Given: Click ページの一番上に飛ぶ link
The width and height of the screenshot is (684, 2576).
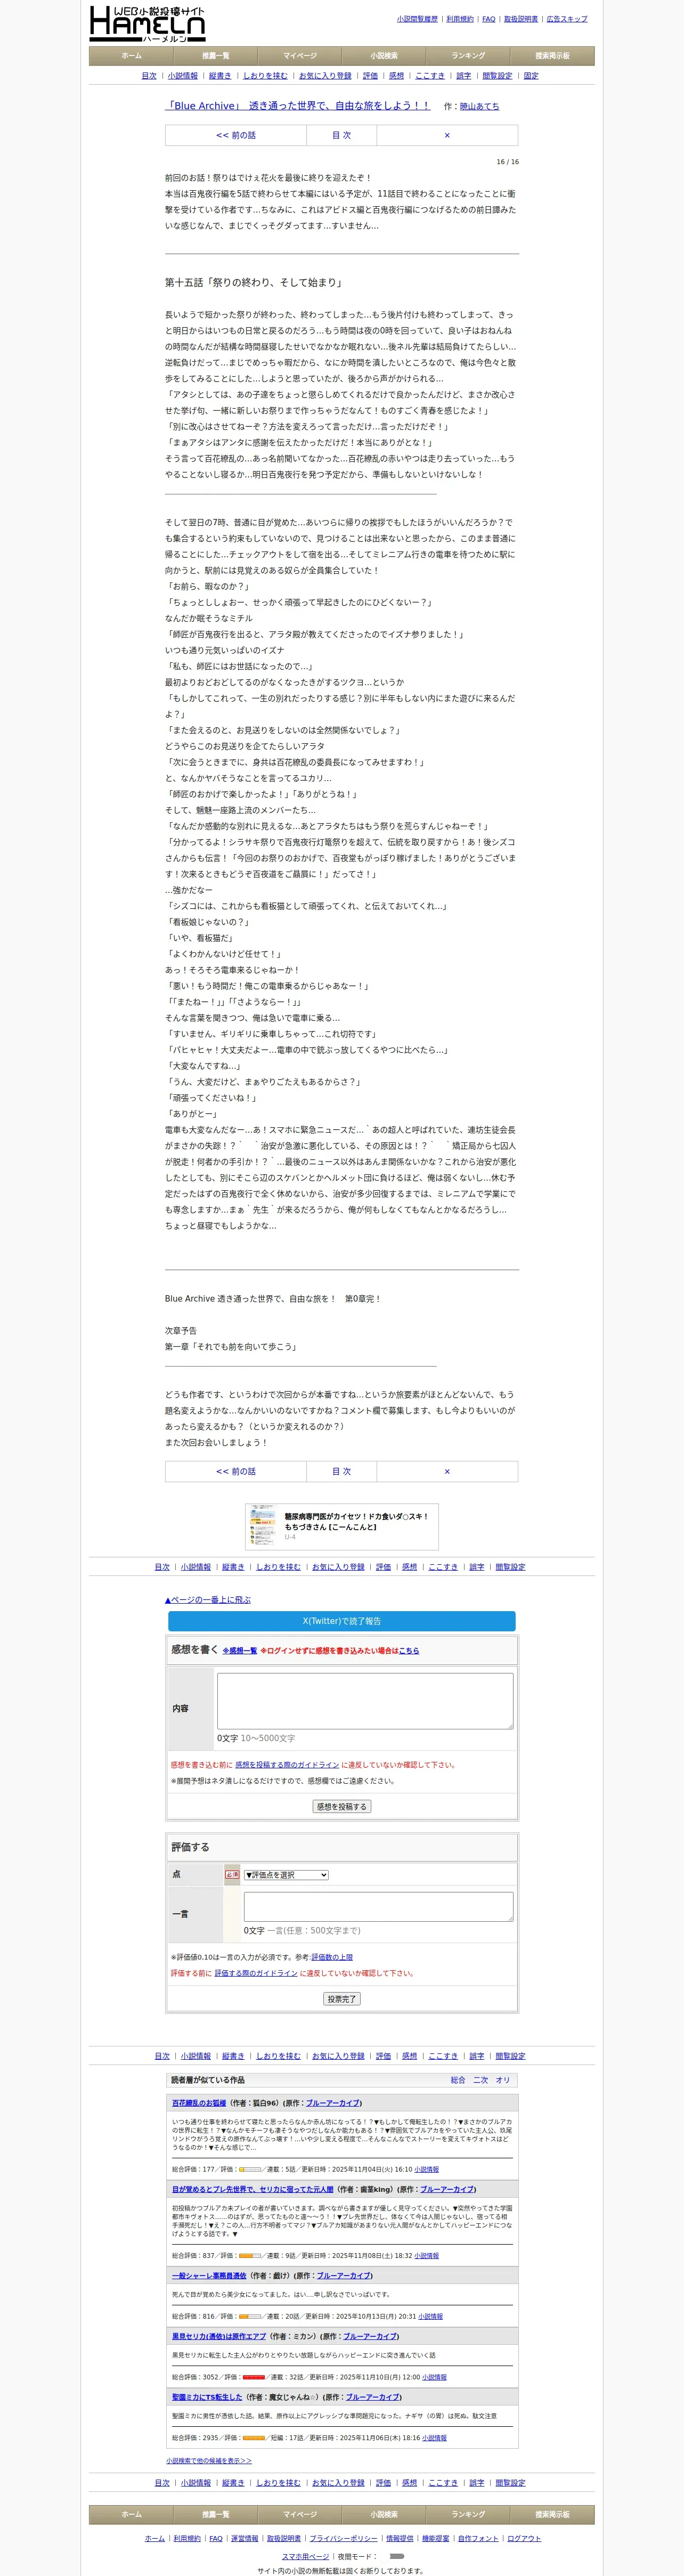Looking at the screenshot, I should [208, 1600].
